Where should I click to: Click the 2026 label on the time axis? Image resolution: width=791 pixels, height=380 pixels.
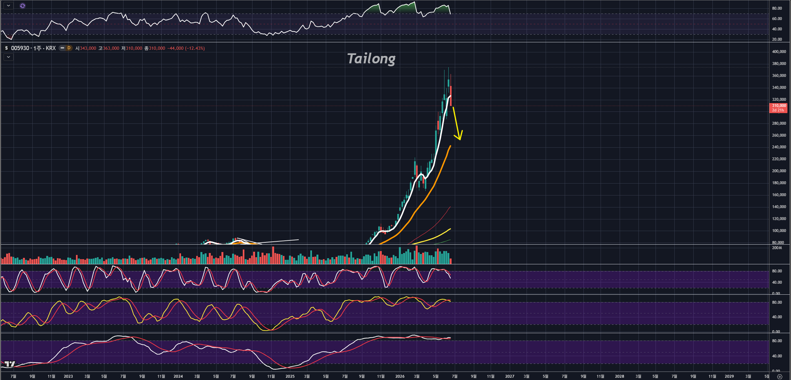[x=400, y=376]
